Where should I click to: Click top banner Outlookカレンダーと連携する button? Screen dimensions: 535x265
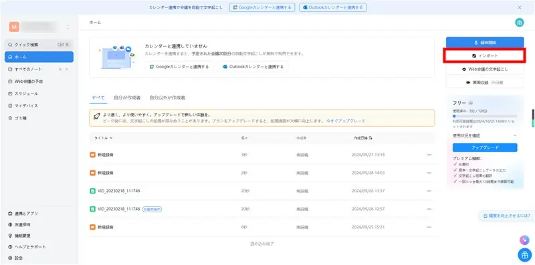click(333, 7)
